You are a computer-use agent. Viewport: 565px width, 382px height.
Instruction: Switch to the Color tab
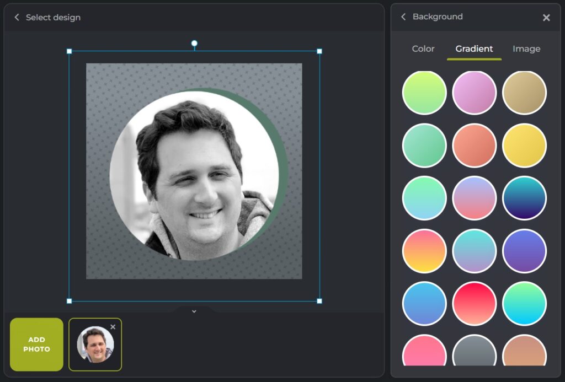click(x=423, y=49)
